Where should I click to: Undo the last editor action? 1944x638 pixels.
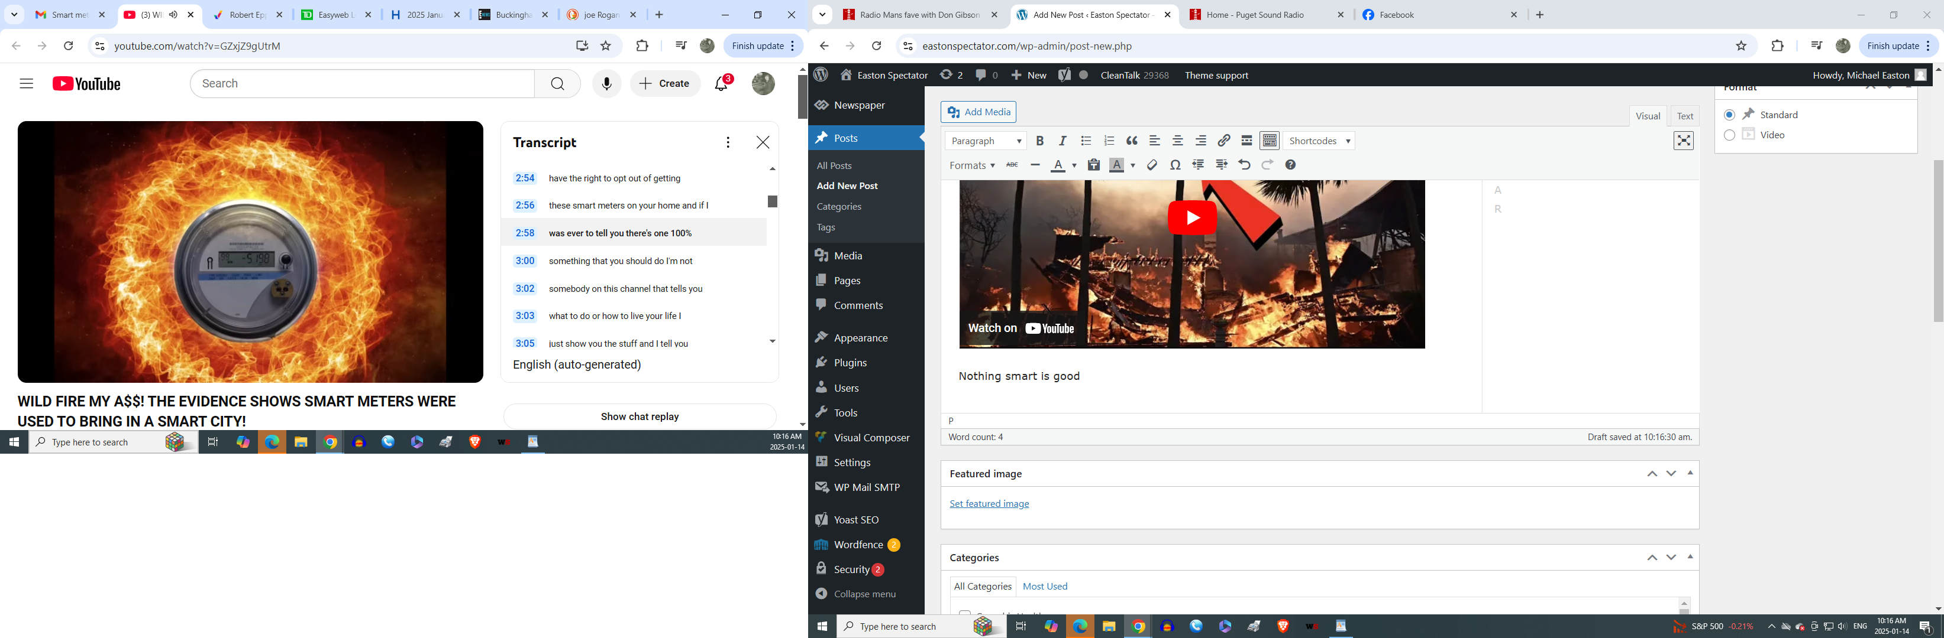(x=1244, y=165)
